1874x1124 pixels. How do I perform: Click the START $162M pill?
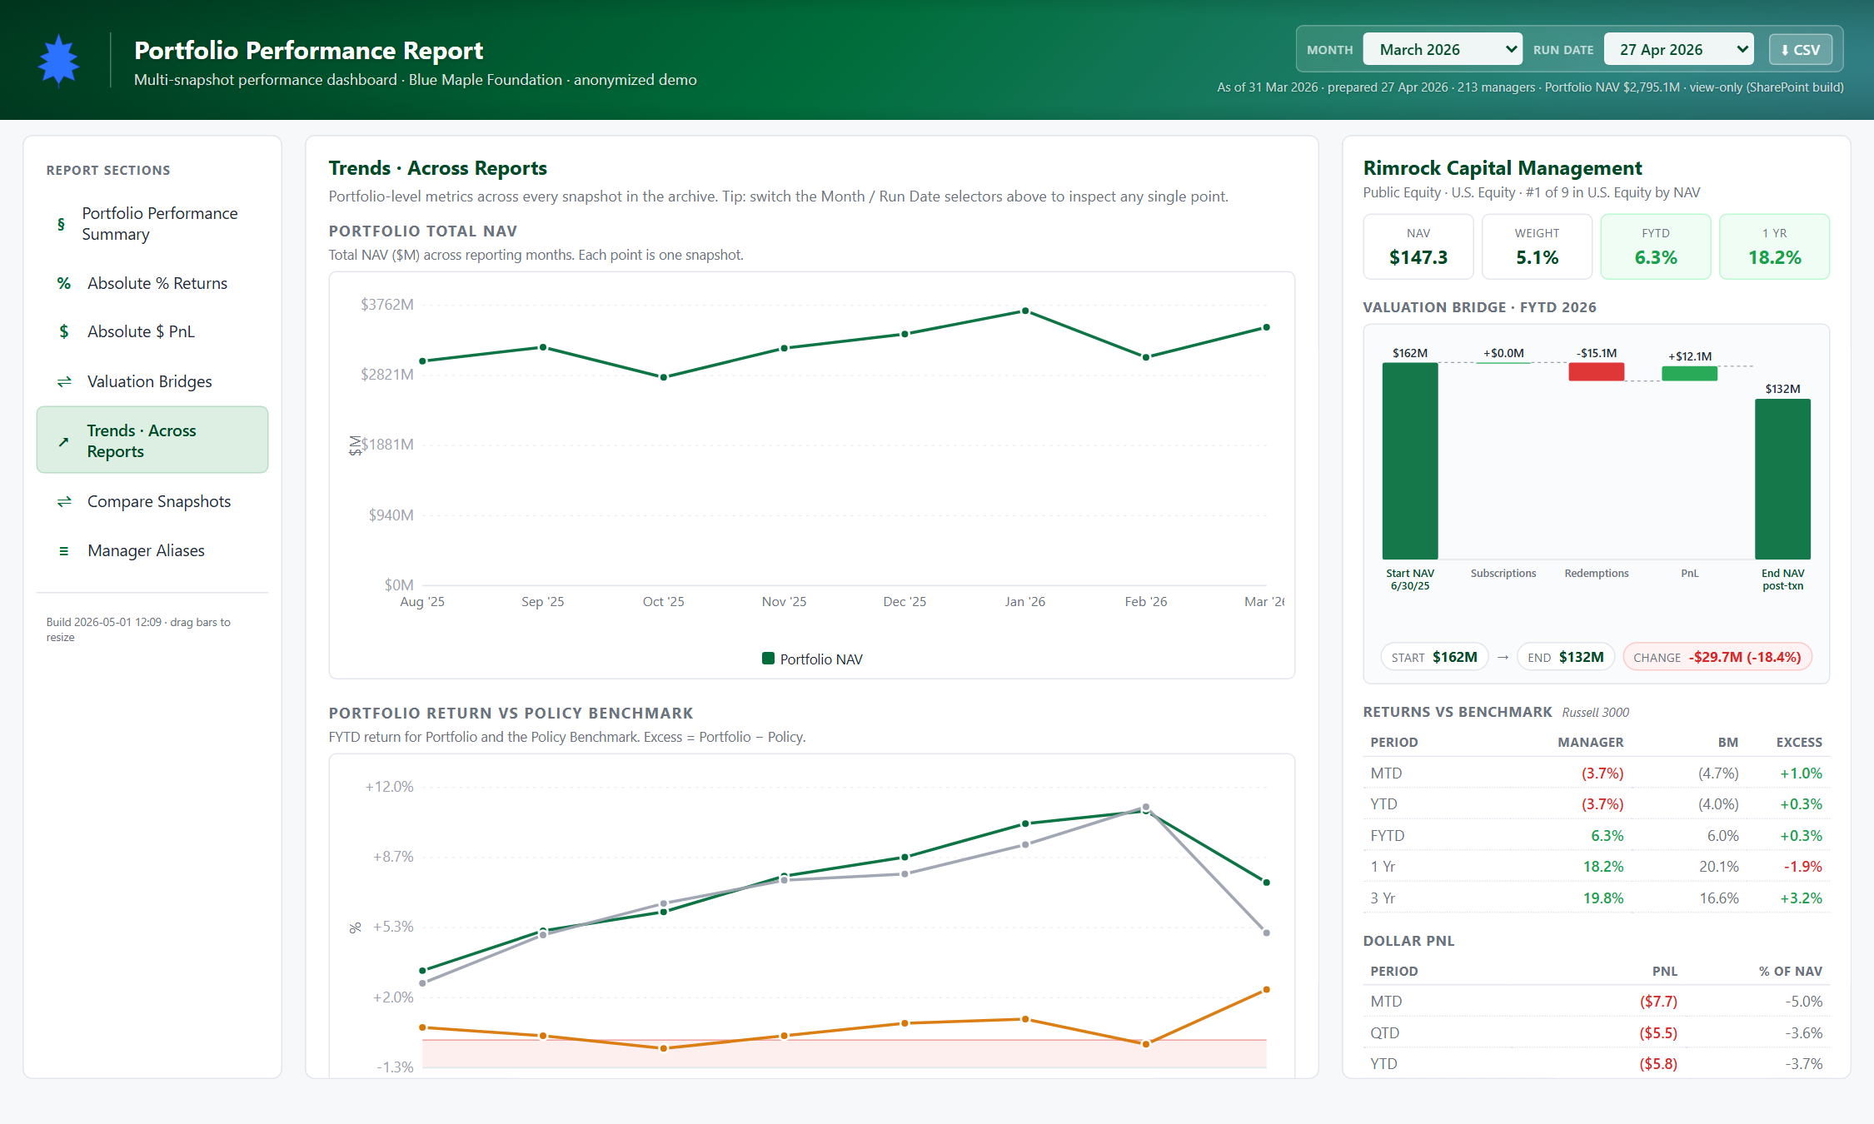tap(1433, 657)
